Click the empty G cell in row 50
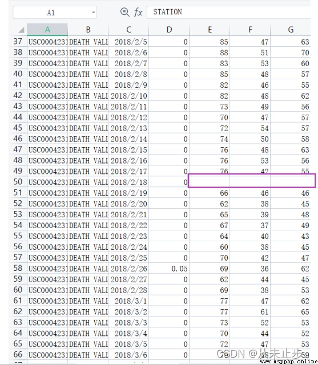The image size is (318, 365). [x=290, y=182]
